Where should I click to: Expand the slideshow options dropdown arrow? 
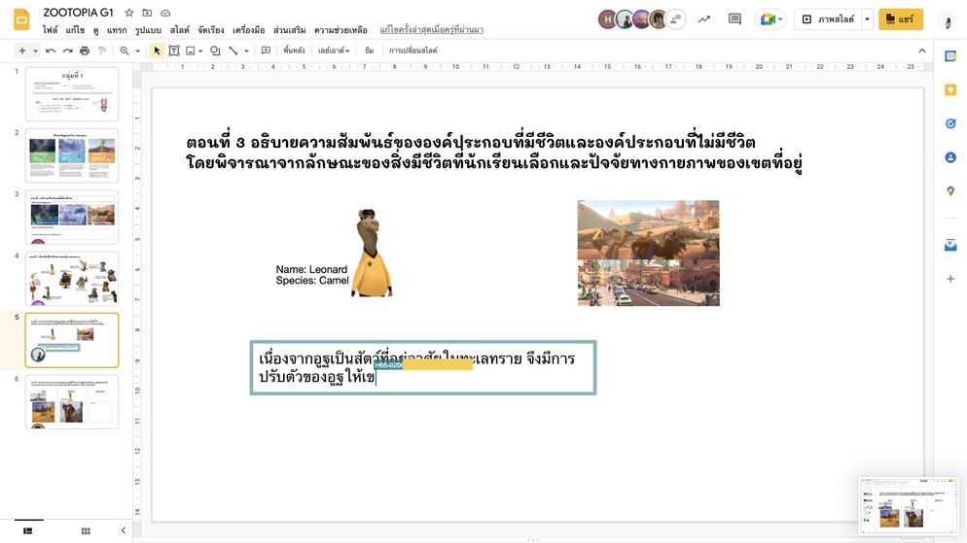coord(867,19)
